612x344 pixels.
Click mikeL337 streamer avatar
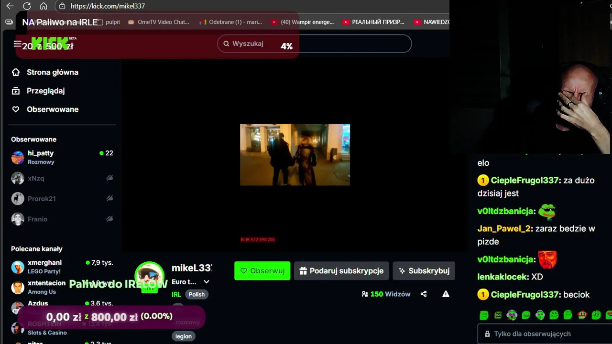pyautogui.click(x=150, y=277)
